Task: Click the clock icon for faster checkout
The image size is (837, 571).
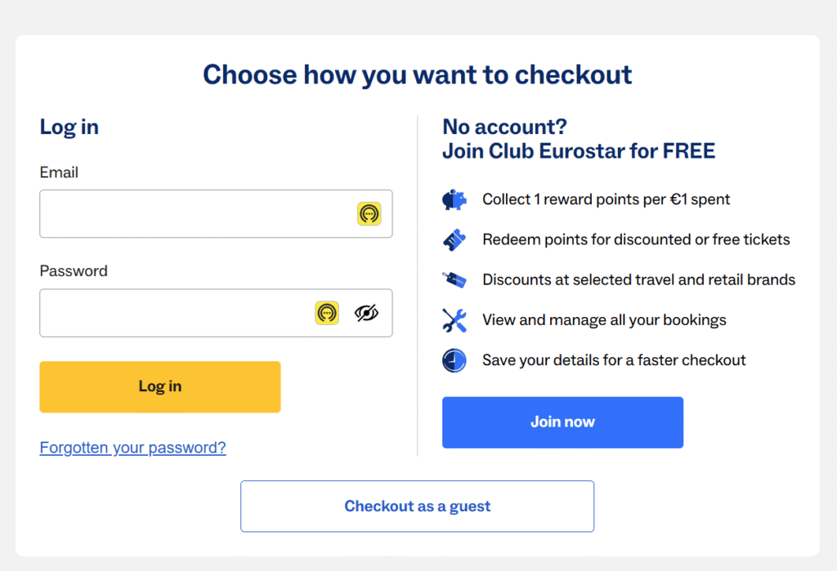Action: click(454, 360)
